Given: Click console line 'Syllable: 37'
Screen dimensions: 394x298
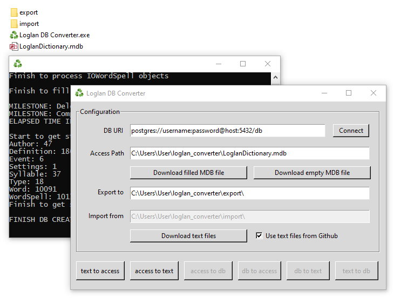Looking at the screenshot, I should point(35,174).
